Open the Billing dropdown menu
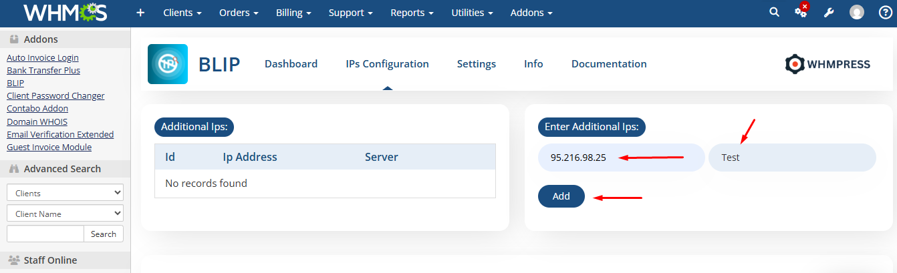Viewport: 897px width, 273px height. [293, 13]
